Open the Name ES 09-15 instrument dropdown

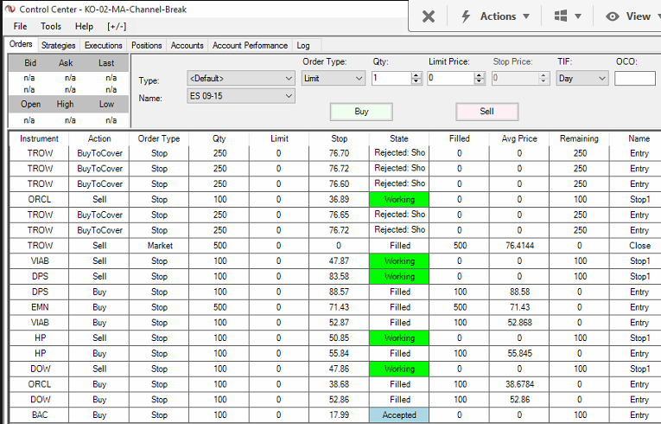tap(241, 96)
